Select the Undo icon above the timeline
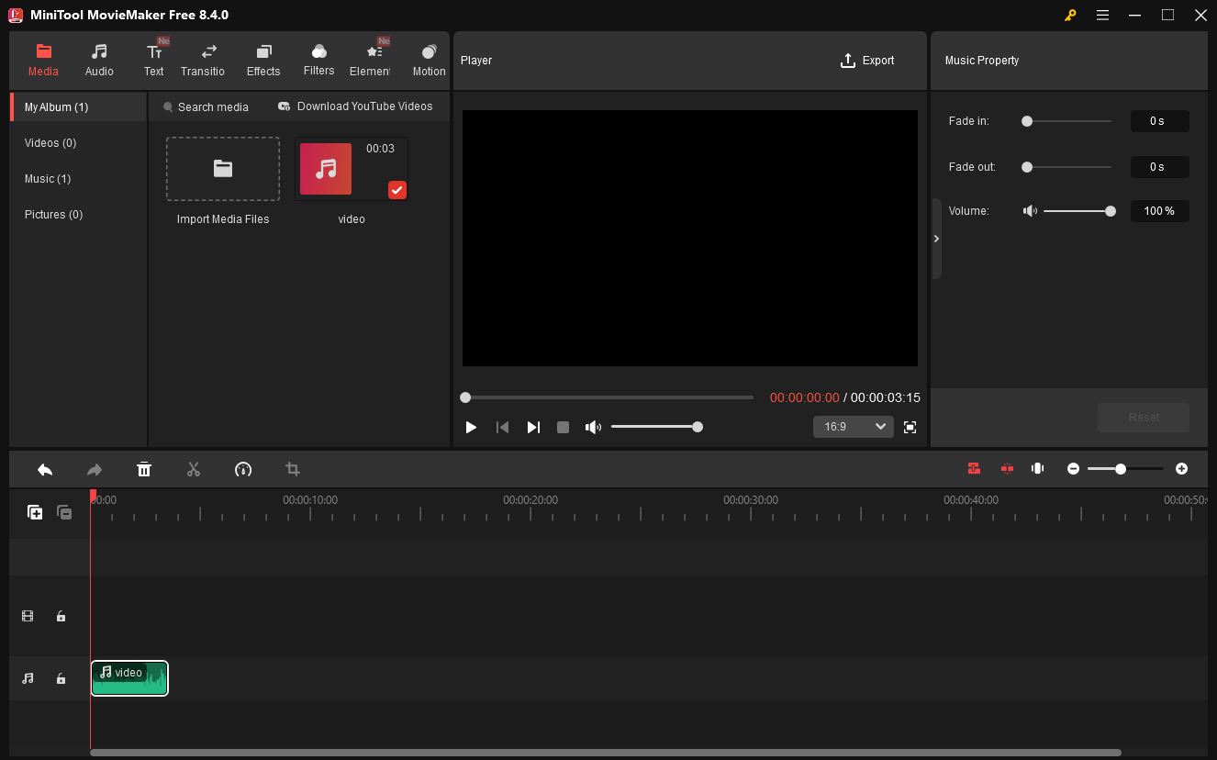1217x760 pixels. click(44, 469)
